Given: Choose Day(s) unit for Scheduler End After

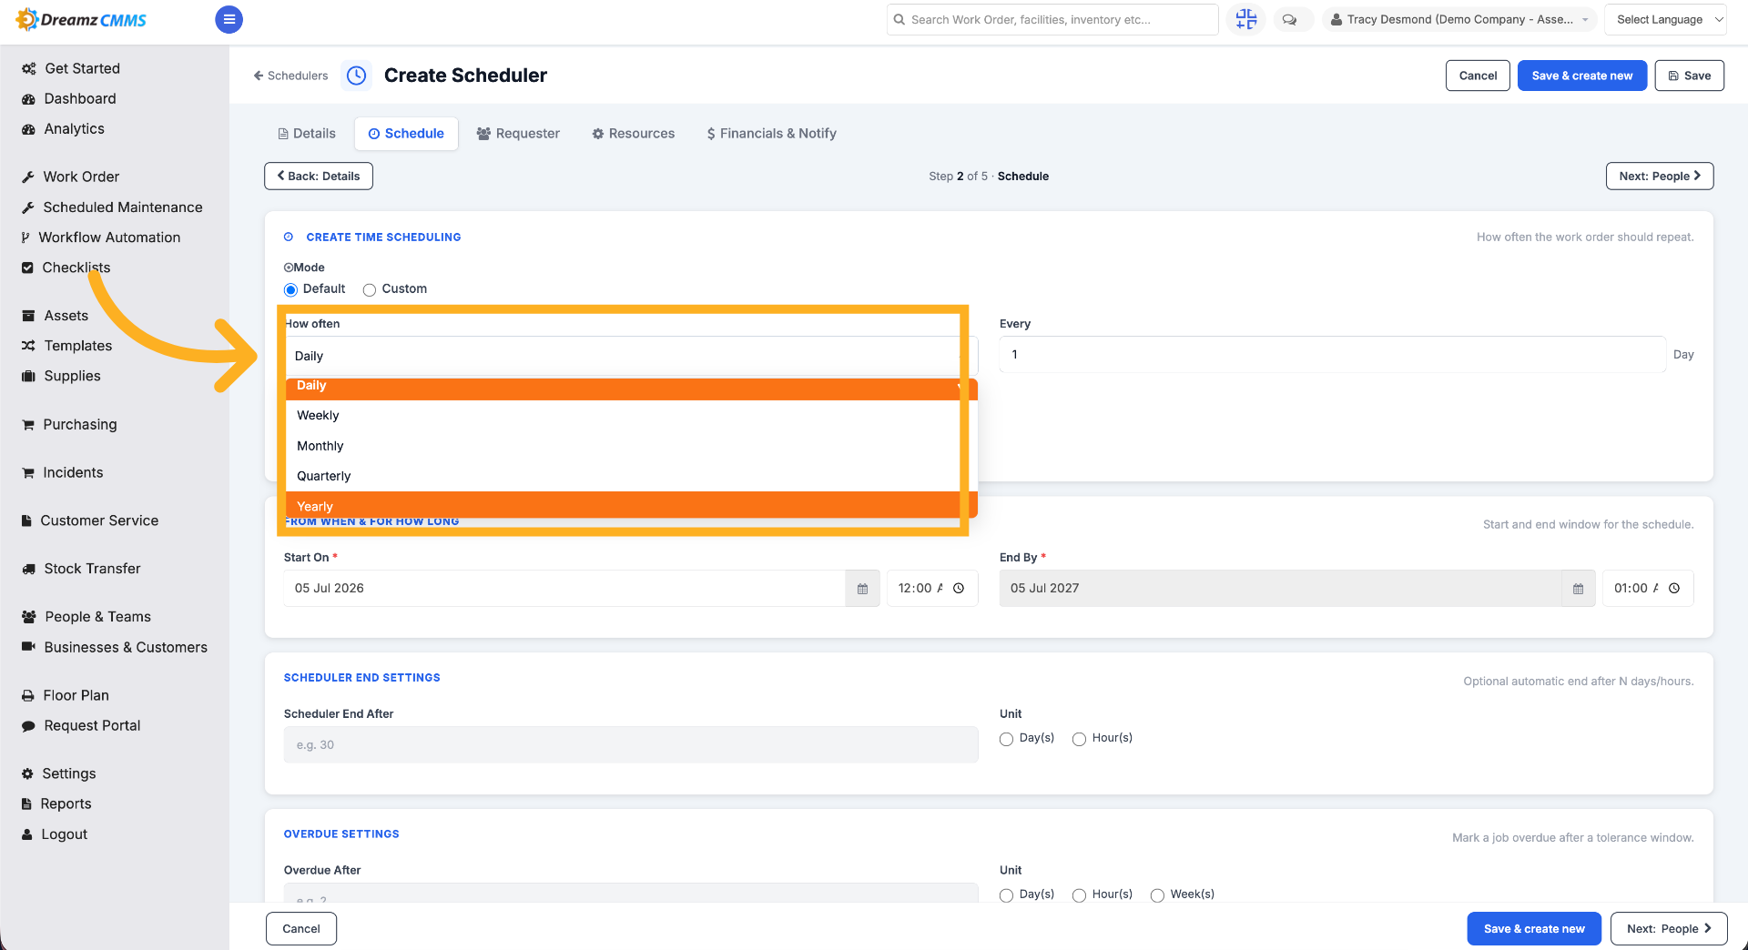Looking at the screenshot, I should point(1006,739).
